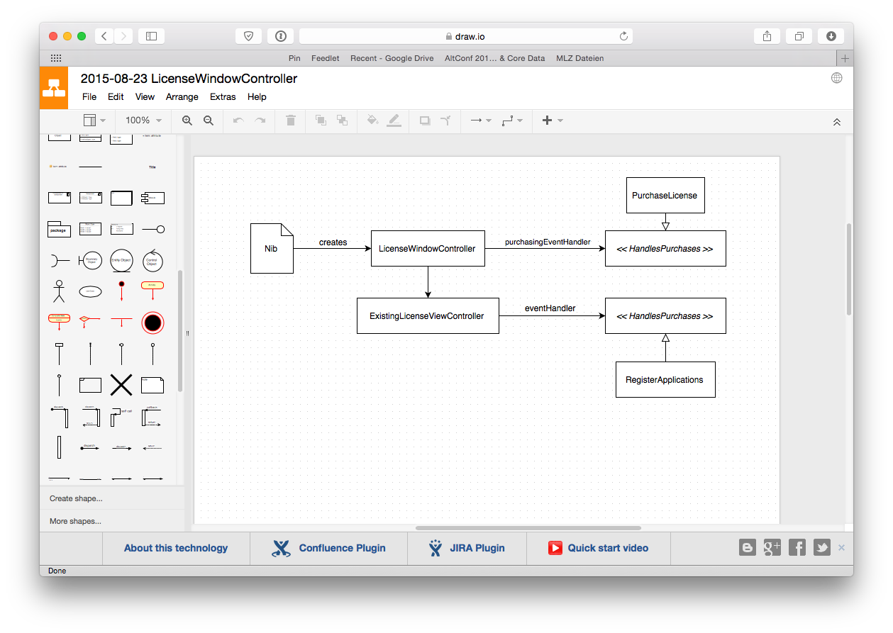Open the zoom level dropdown showing 100%

click(x=142, y=121)
